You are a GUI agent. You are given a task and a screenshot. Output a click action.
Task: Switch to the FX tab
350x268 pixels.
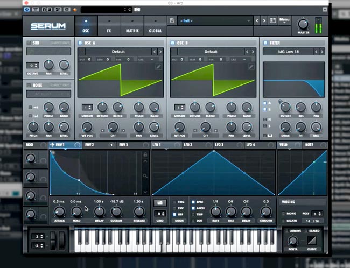click(x=109, y=27)
